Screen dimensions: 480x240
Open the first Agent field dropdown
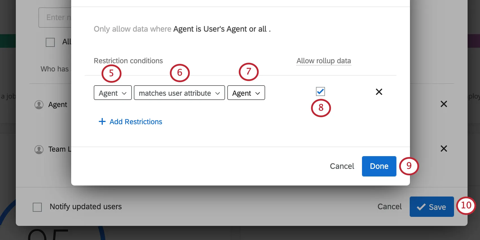point(112,93)
